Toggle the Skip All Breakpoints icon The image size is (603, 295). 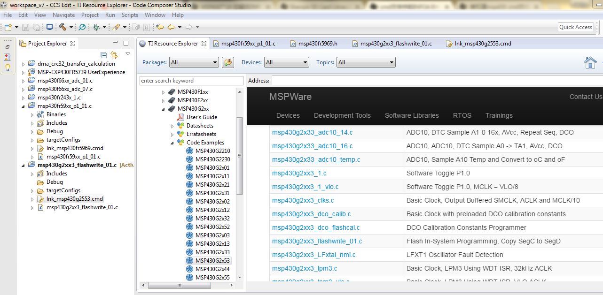[x=82, y=27]
